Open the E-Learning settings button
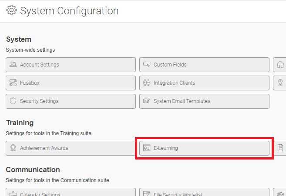The image size is (286, 196). pos(204,148)
